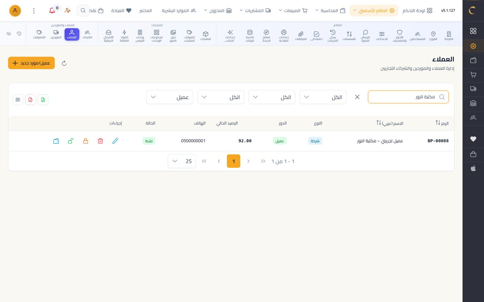Viewport: 484px width, 302px height.
Task: Click the pencil edit icon for BP-00088
Action: pyautogui.click(x=115, y=141)
